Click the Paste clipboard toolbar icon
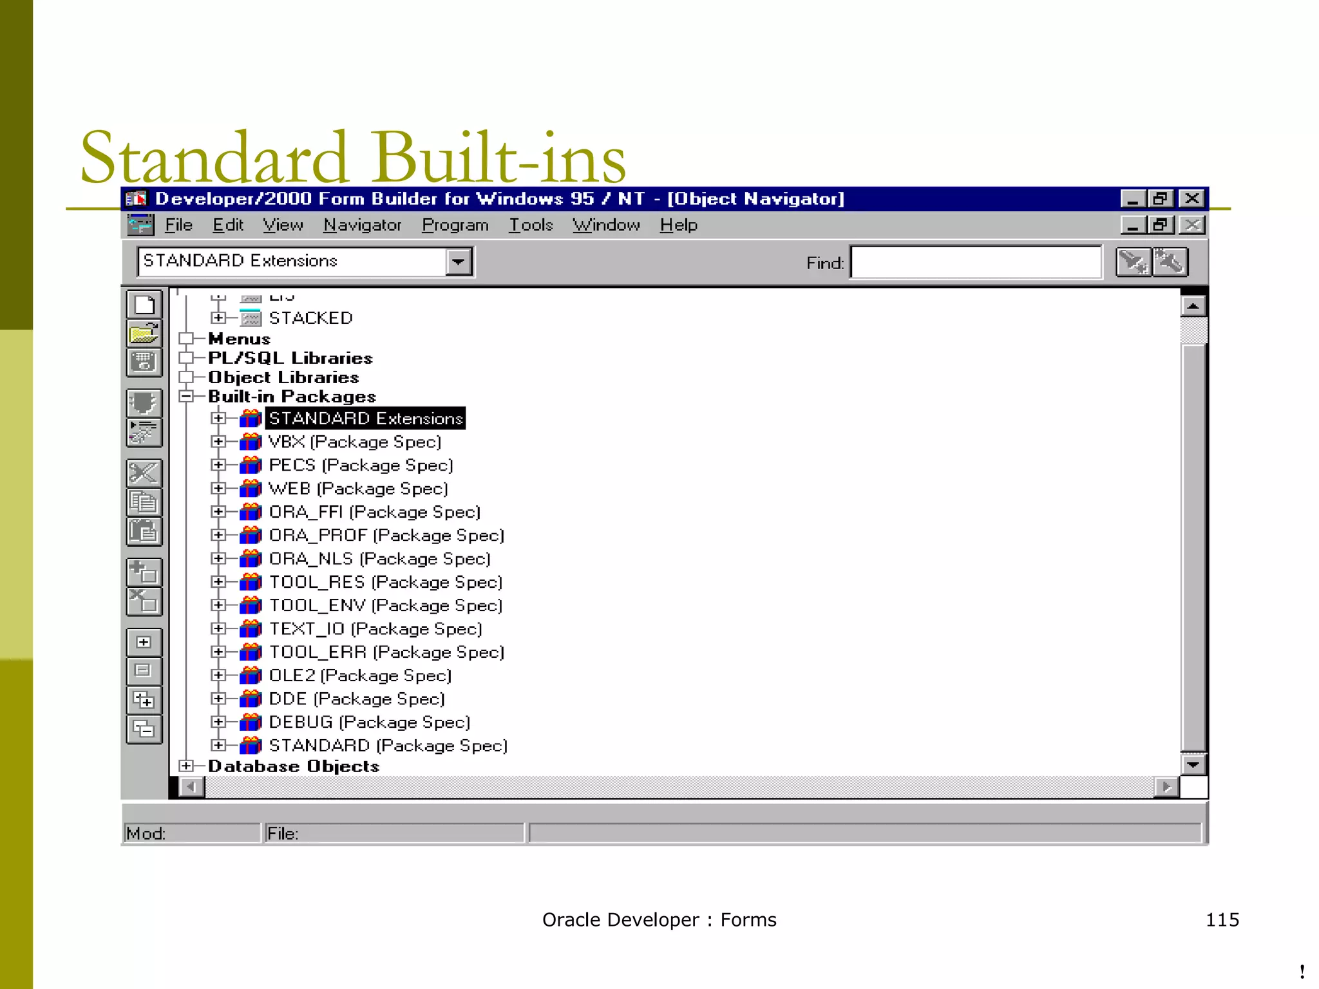The height and width of the screenshot is (989, 1319). (x=144, y=531)
